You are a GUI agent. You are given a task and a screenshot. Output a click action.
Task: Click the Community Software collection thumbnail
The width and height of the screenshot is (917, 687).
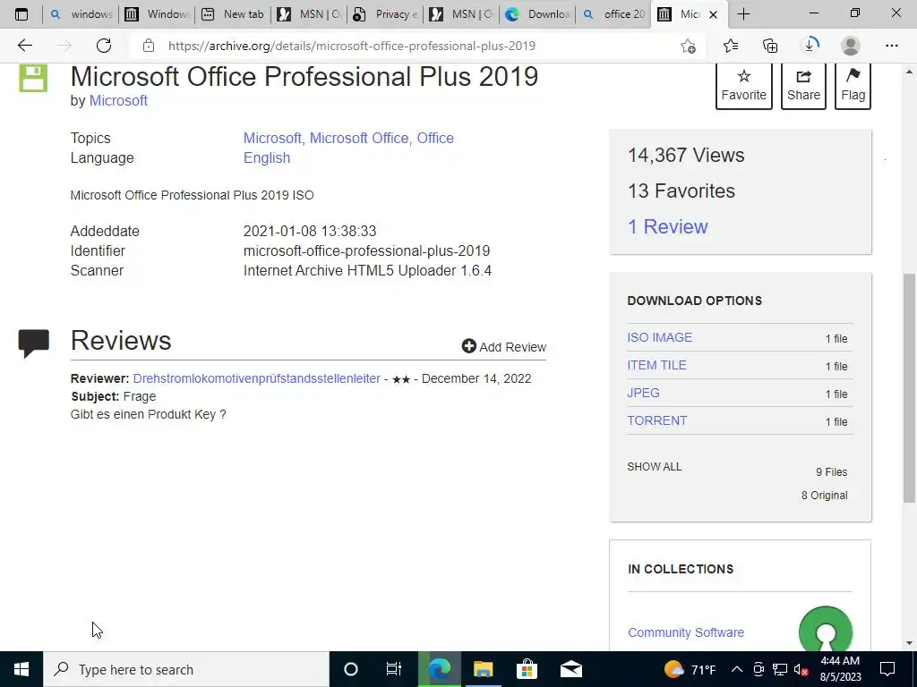[x=825, y=630]
